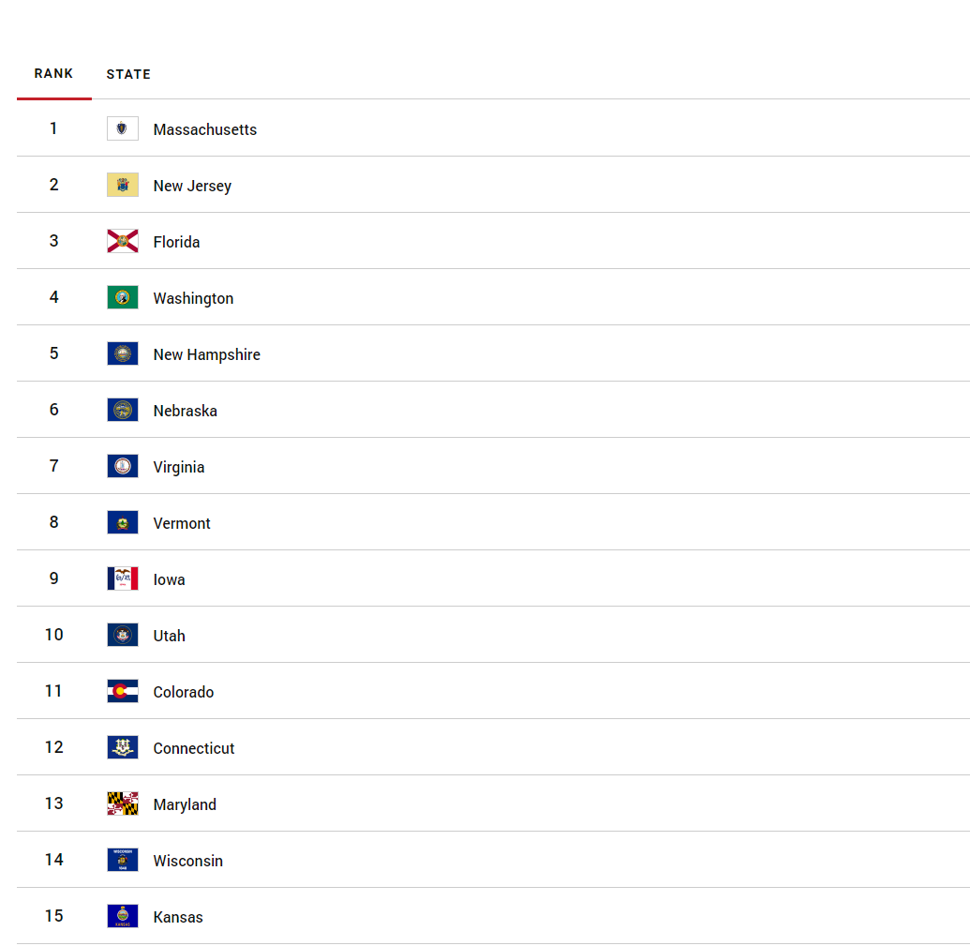Viewport: 970px width, 946px height.
Task: Click the Washington state flag icon
Action: (123, 297)
